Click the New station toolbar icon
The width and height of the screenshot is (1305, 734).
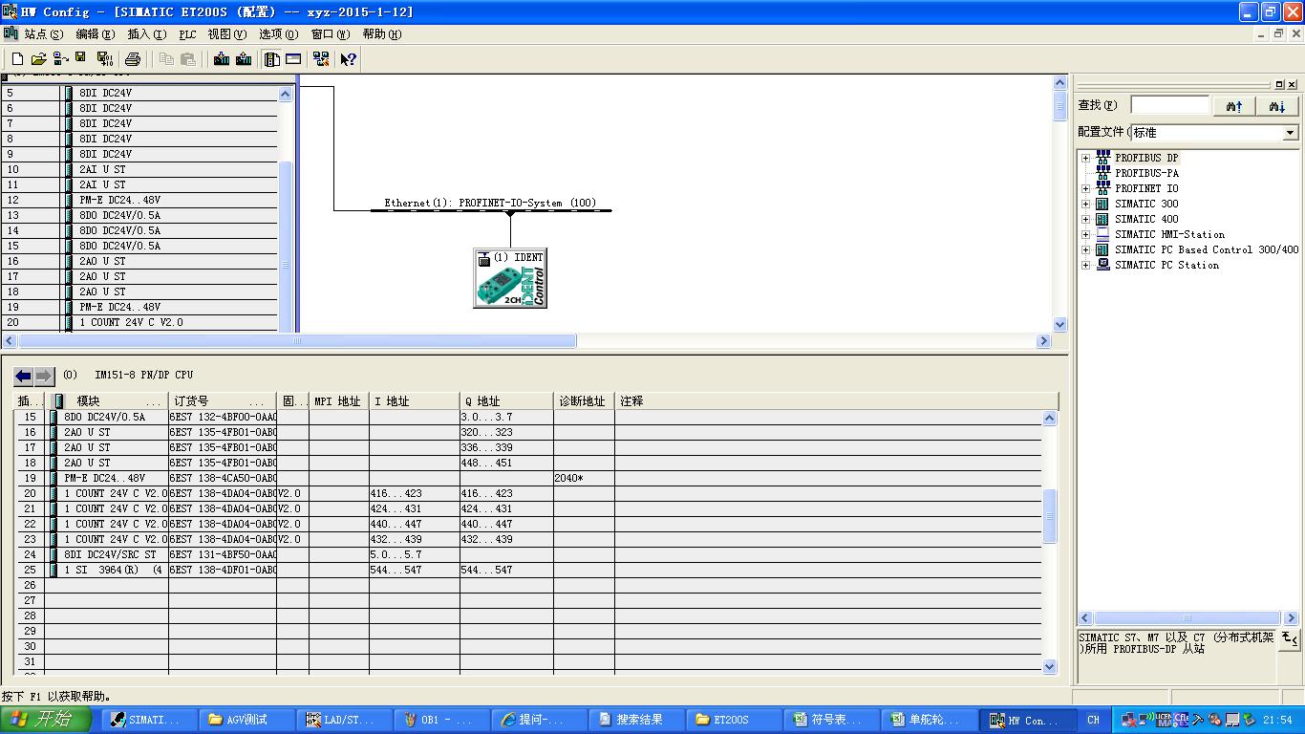click(17, 59)
